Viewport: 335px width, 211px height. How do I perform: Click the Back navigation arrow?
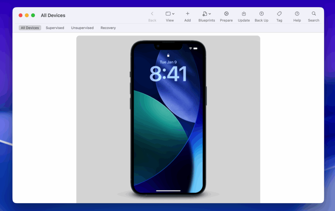pos(152,14)
